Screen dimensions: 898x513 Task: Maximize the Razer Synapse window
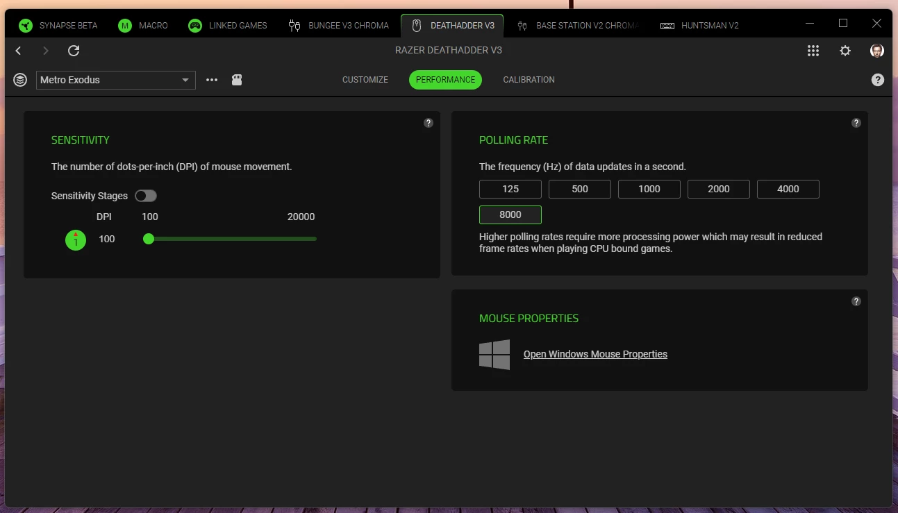click(843, 23)
